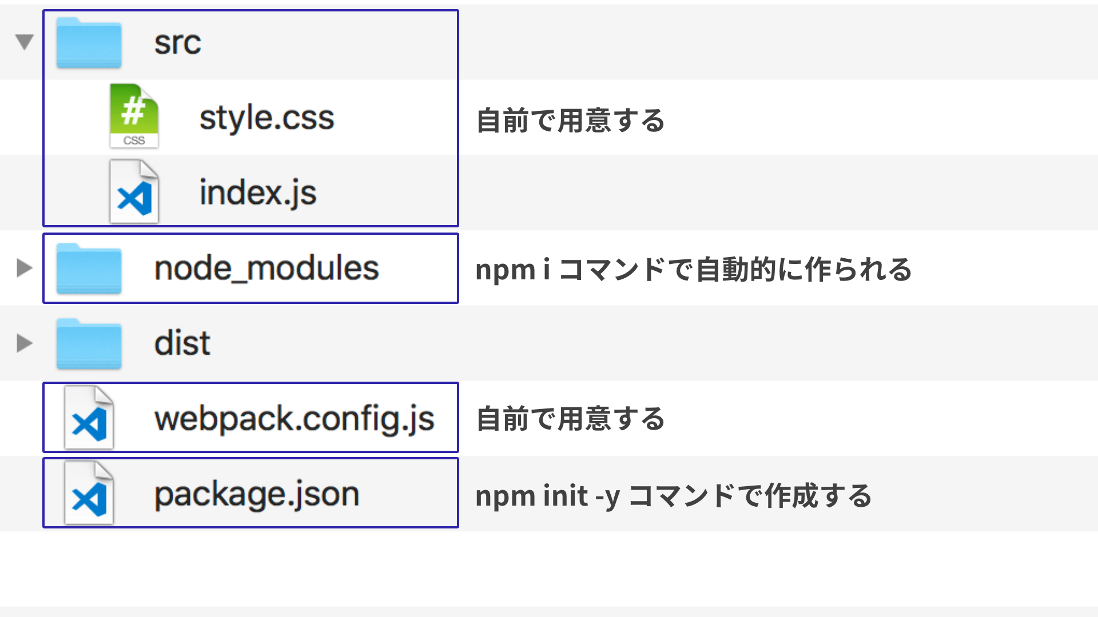Select the webpack.config.js file name
Screen dimensions: 1098x617
(x=295, y=419)
